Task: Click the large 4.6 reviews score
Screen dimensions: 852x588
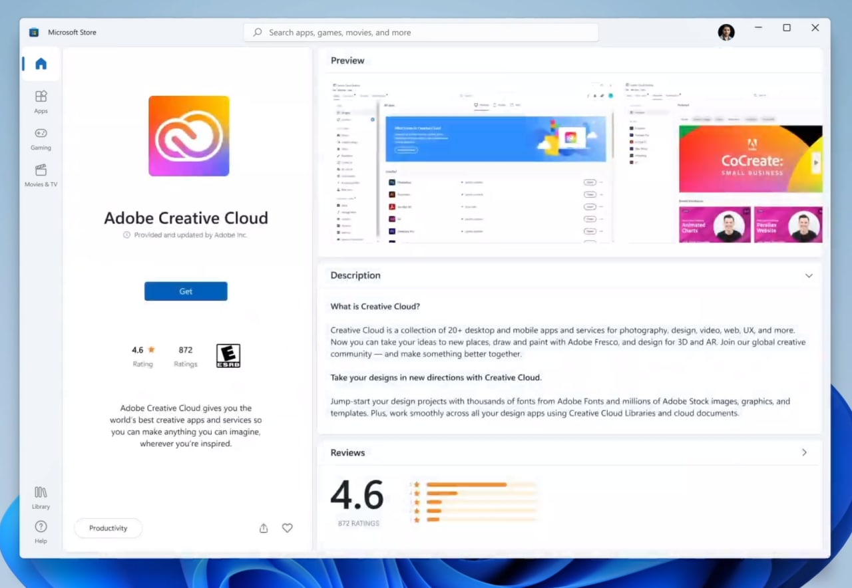Action: pos(357,495)
